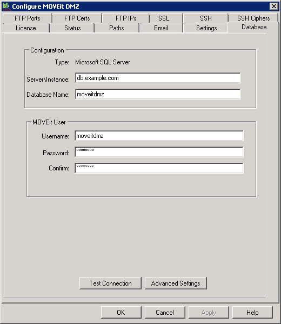Switch to the SSH Ciphers tab

(x=253, y=18)
